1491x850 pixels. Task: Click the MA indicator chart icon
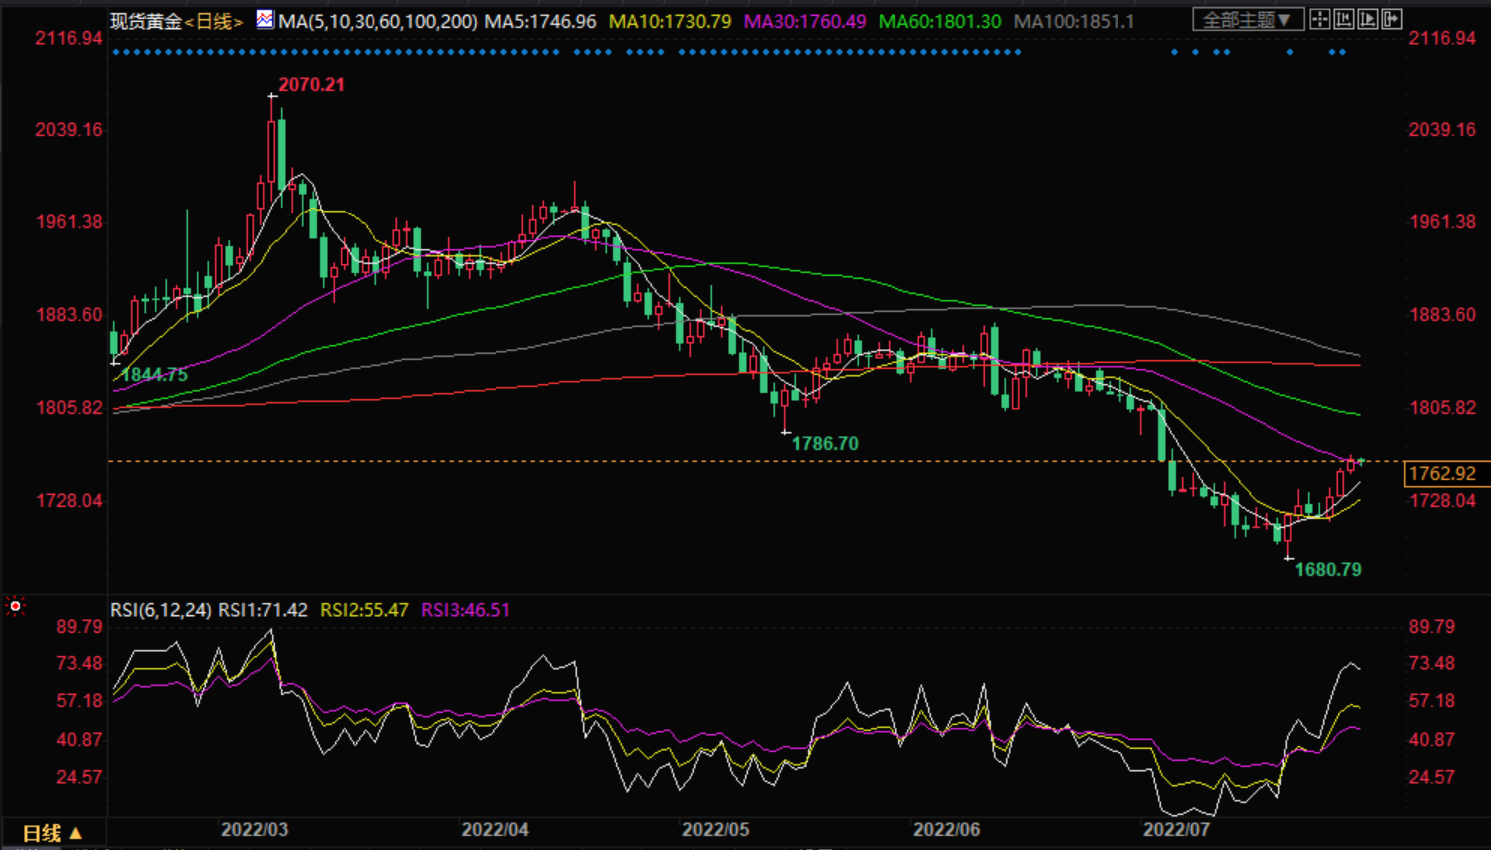click(265, 19)
